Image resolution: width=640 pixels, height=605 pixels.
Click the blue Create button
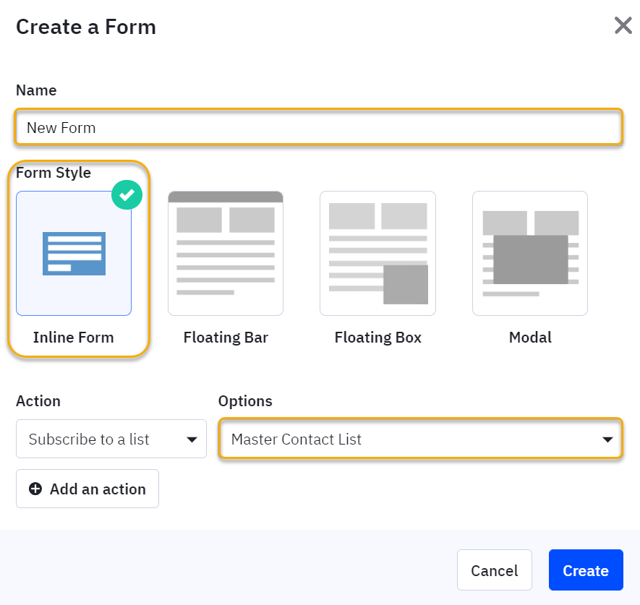[585, 570]
